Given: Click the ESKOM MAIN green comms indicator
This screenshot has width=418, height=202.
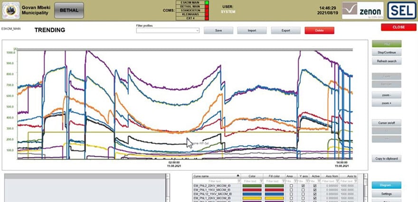Looking at the screenshot, I should (207, 2).
